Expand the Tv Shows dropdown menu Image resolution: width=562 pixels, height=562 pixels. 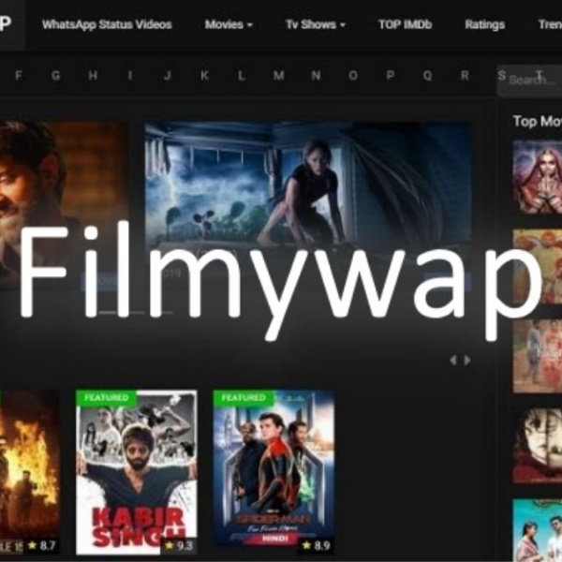(316, 24)
